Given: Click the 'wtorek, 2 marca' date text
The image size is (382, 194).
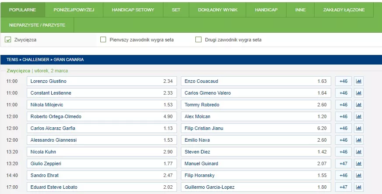Looking at the screenshot, I should pyautogui.click(x=51, y=71).
